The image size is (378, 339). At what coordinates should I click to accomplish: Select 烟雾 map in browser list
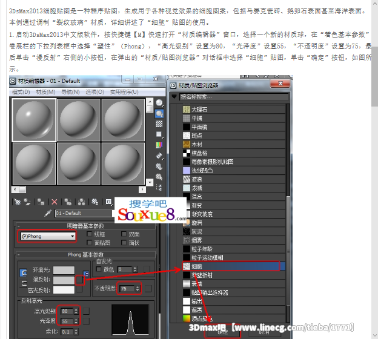pos(234,240)
